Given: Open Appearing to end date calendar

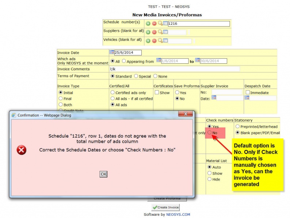Looking at the screenshot, I should [197, 60].
